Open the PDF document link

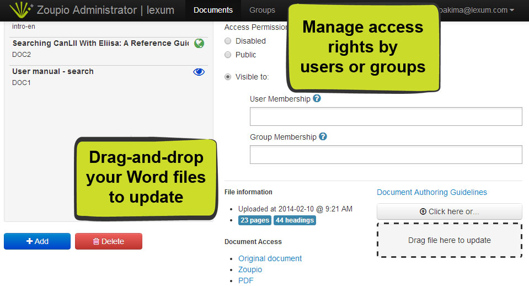245,280
